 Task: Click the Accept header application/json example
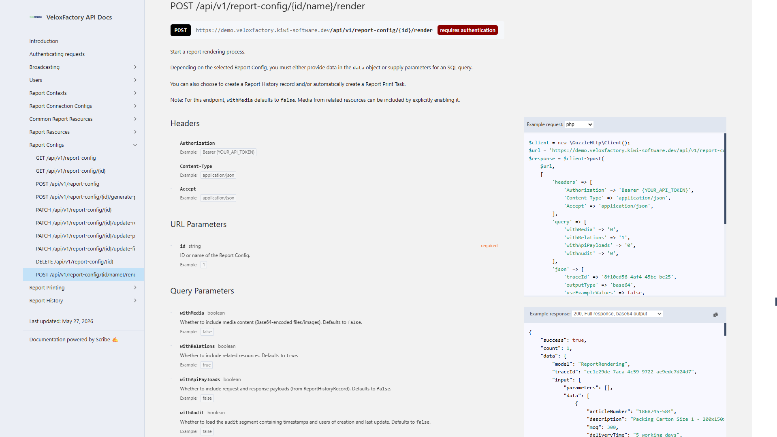(218, 198)
